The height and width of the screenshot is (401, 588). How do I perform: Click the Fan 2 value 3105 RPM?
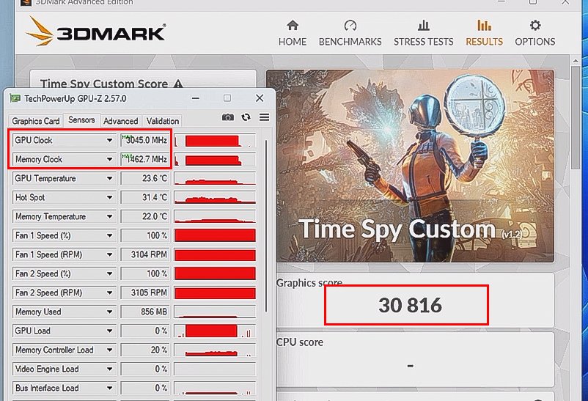tap(145, 293)
